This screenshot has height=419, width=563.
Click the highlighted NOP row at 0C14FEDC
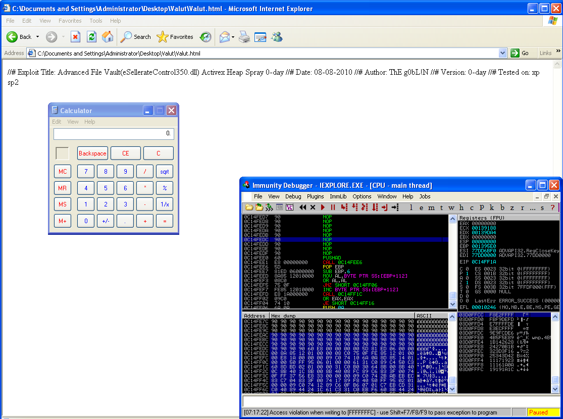[345, 239]
